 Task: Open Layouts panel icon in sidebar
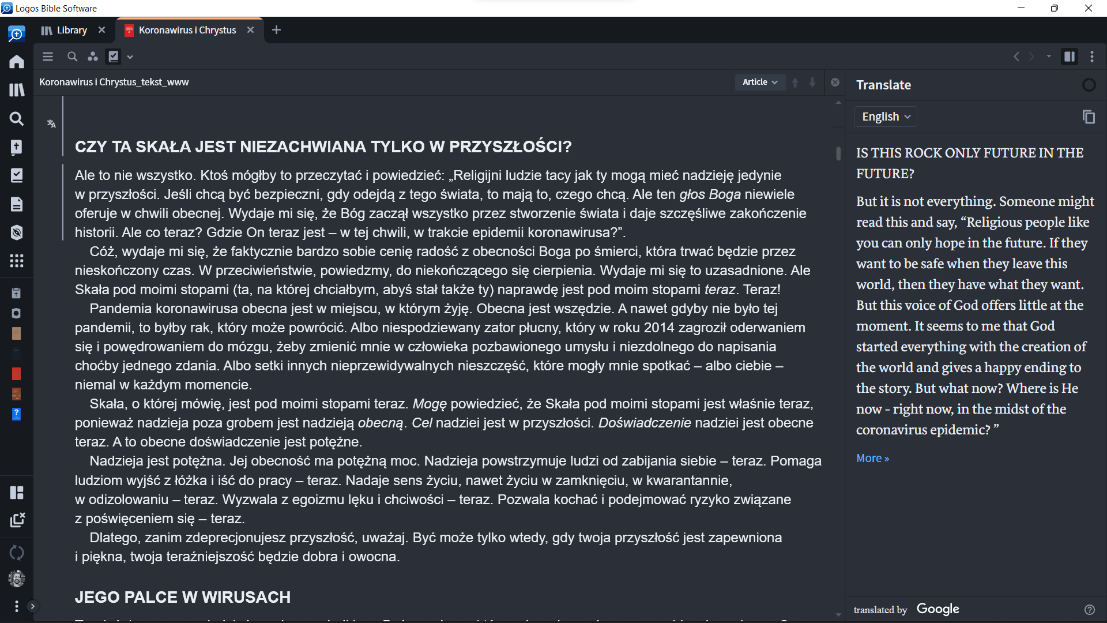[x=17, y=492]
